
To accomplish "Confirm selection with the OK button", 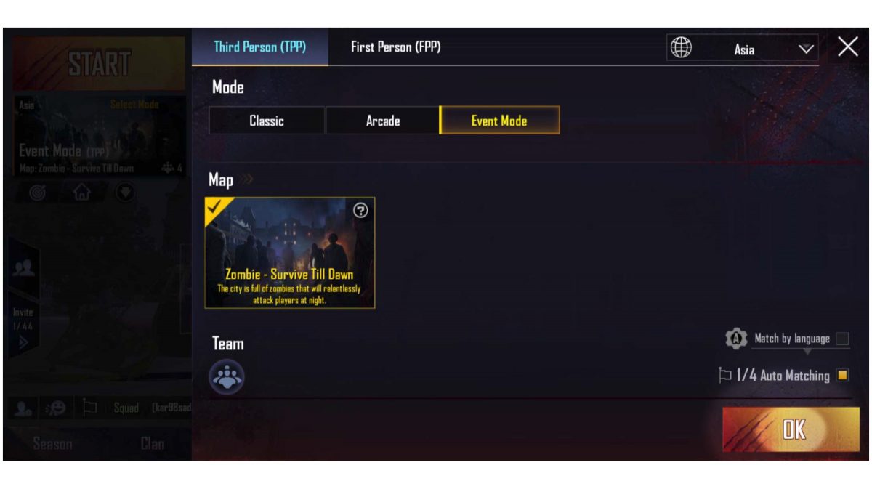I will click(x=791, y=429).
